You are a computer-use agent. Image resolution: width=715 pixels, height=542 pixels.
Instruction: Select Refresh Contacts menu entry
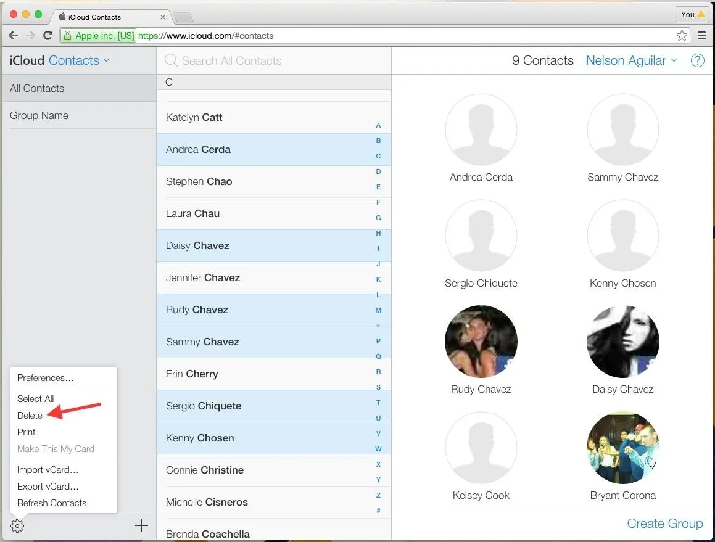pyautogui.click(x=52, y=503)
